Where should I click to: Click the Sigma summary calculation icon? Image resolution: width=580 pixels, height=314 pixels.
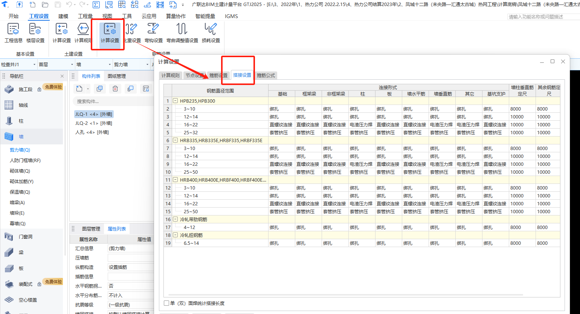(x=96, y=5)
